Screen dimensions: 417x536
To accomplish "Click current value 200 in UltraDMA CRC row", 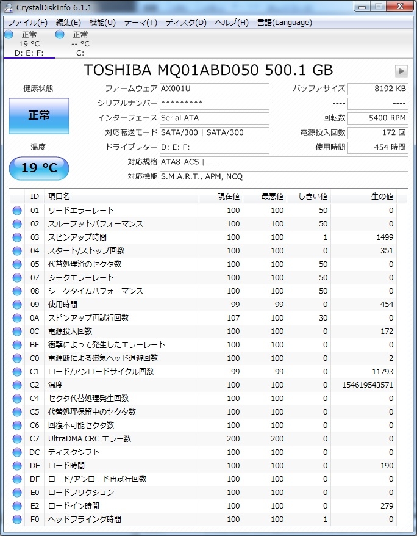I will (x=233, y=439).
